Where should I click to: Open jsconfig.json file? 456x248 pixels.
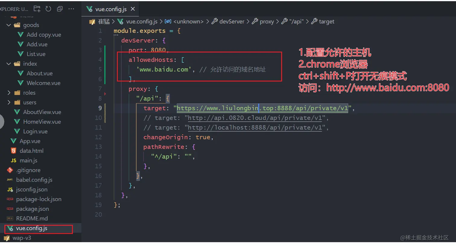point(32,190)
